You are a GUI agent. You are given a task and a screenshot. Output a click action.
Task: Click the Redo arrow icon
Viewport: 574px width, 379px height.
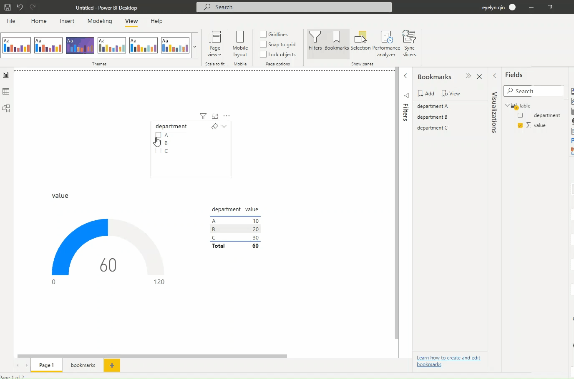(x=33, y=7)
